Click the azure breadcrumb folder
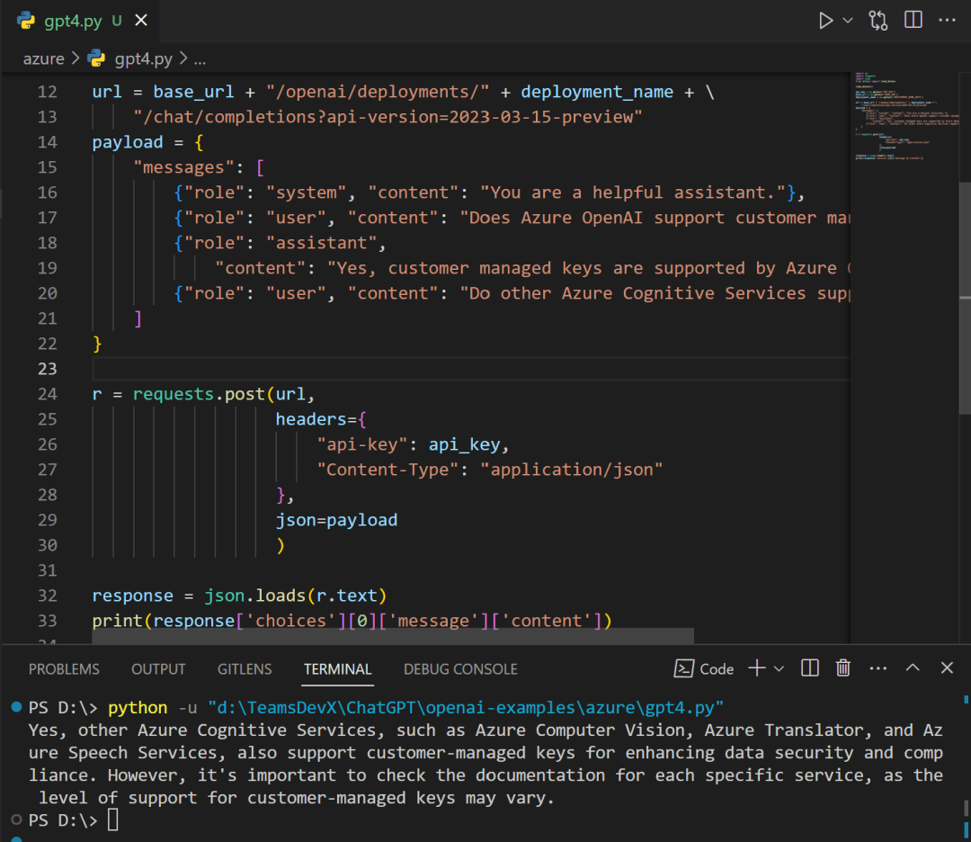Screen dimensions: 971x842 click(x=43, y=58)
